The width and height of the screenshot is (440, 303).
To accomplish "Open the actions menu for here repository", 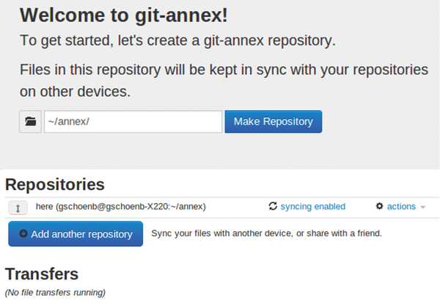I will click(401, 207).
